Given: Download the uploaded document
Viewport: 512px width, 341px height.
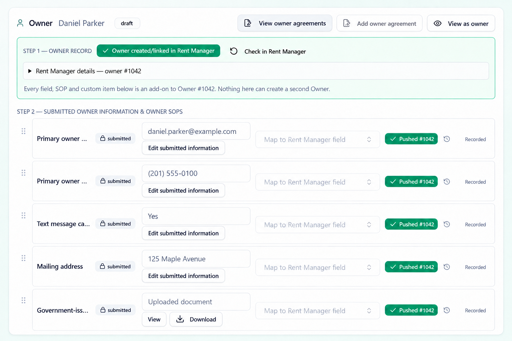Looking at the screenshot, I should click(196, 319).
